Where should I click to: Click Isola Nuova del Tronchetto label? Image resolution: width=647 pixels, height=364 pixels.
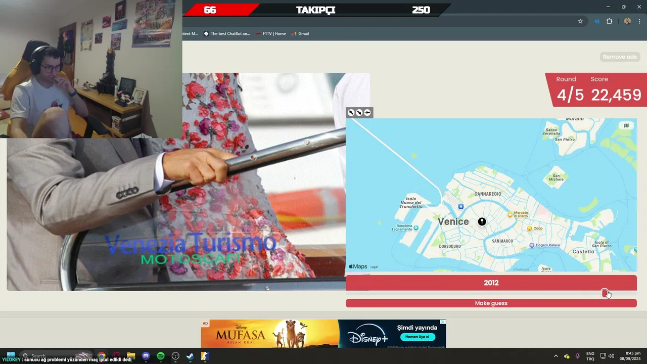click(x=411, y=202)
